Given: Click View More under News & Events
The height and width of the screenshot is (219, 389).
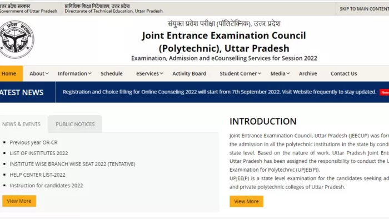Looking at the screenshot, I should pos(19,201).
